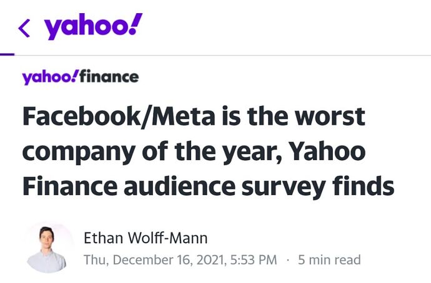Click "Finance audience survey finds" headline line

[x=208, y=186]
